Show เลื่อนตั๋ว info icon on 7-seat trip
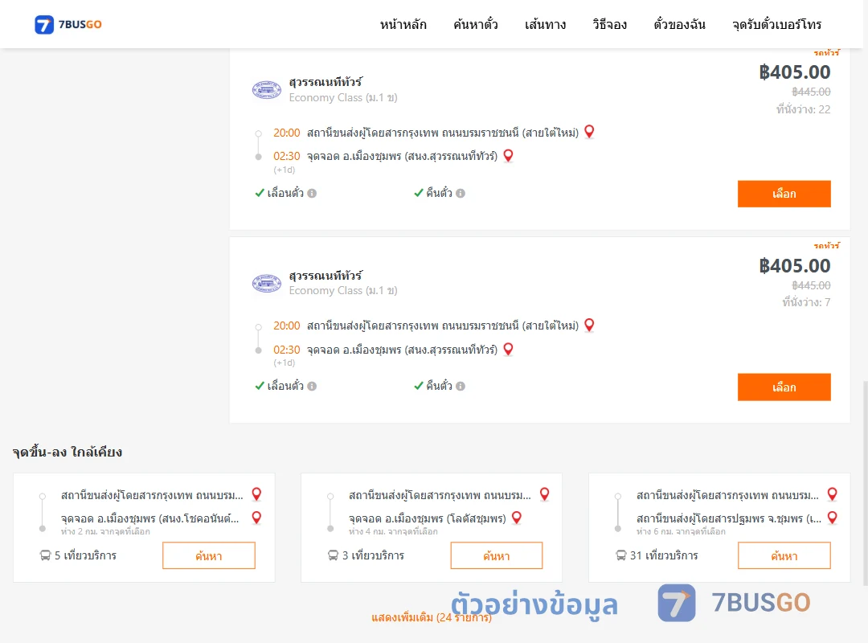The image size is (868, 643). pos(312,387)
